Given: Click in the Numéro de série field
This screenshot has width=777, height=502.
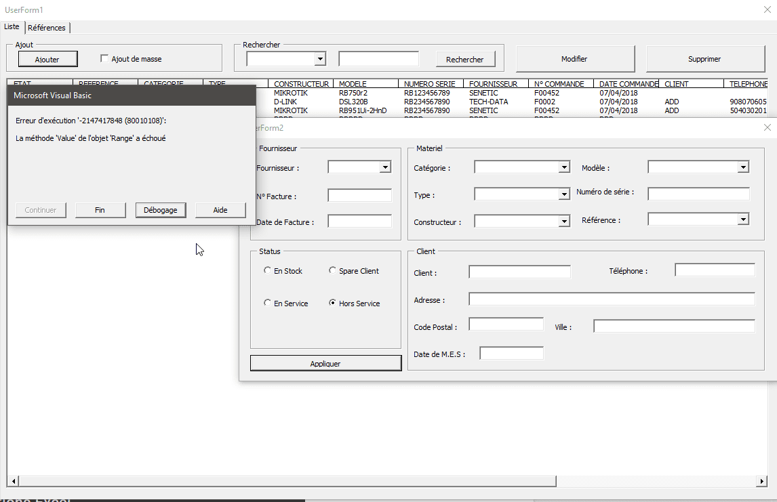Looking at the screenshot, I should coord(698,194).
